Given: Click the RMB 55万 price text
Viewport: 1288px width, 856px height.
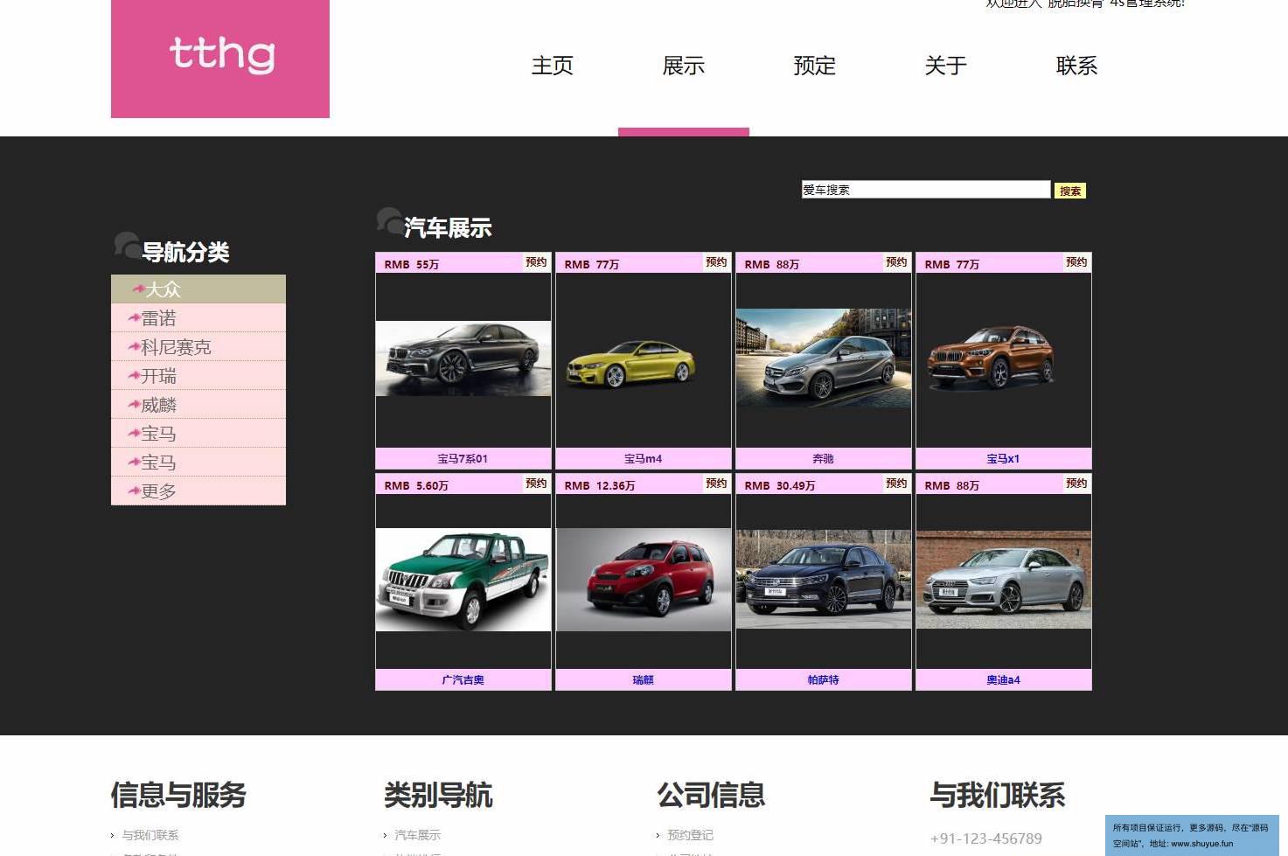Looking at the screenshot, I should pos(412,264).
